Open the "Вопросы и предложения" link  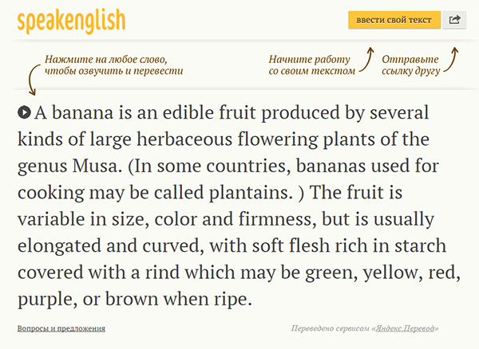[x=61, y=328]
